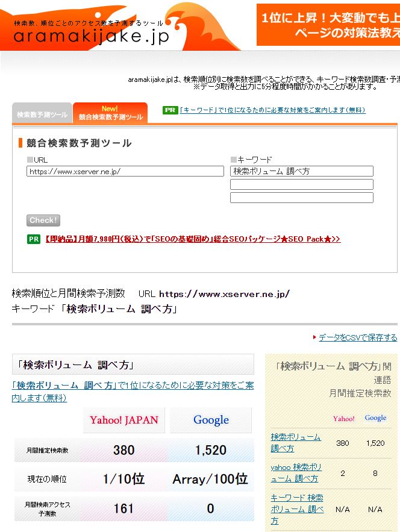The image size is (400, 532).
Task: Click the Array/100位 rank value
Action: click(210, 479)
